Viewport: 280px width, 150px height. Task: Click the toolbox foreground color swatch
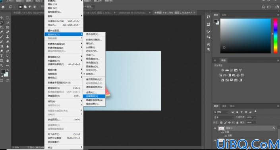click(3, 72)
